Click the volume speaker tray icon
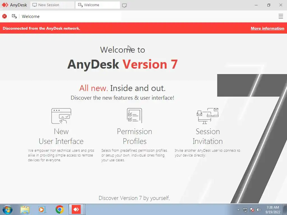This screenshot has height=215, width=287. 259,210
